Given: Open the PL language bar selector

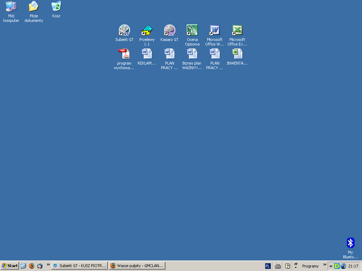Looking at the screenshot, I should click(268, 266).
